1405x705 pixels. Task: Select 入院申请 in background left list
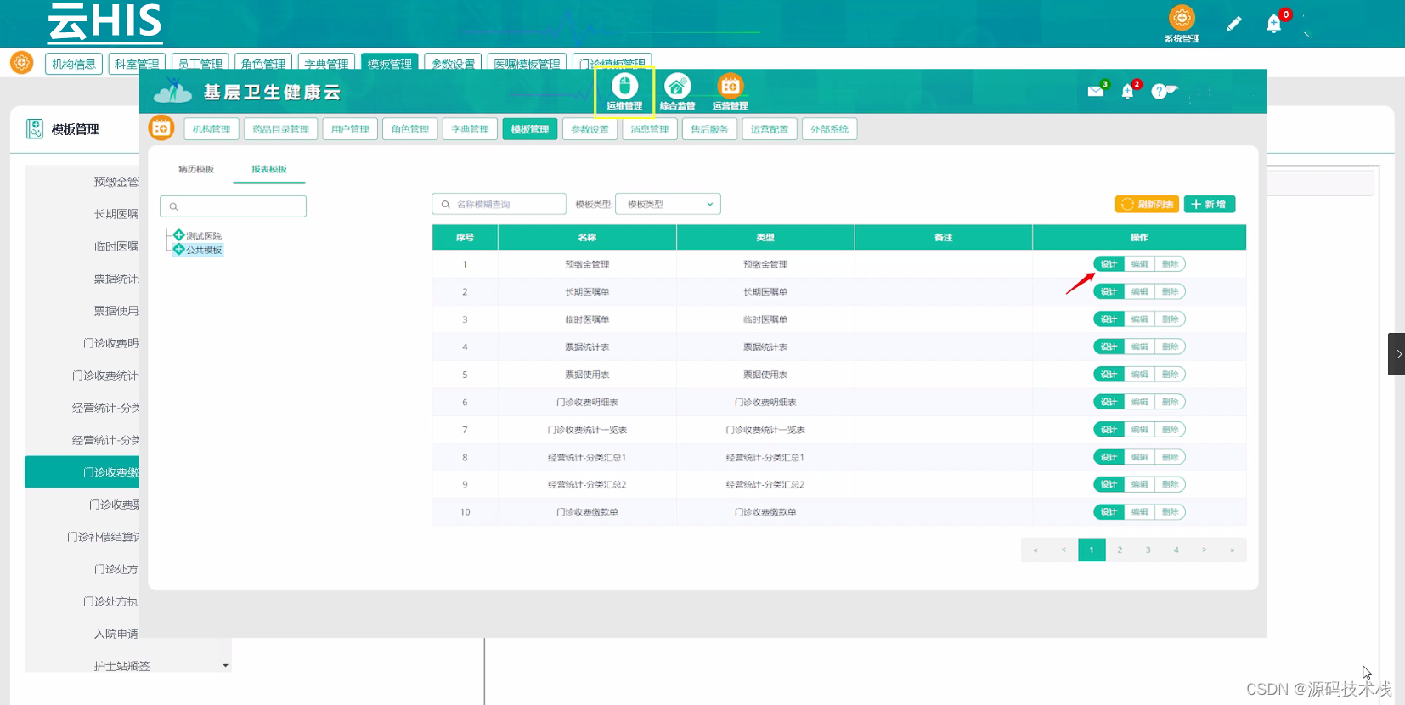[116, 634]
